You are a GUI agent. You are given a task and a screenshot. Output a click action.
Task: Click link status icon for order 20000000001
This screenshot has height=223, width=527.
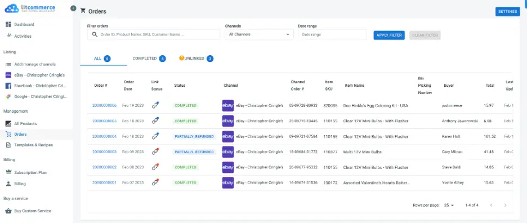(x=155, y=182)
